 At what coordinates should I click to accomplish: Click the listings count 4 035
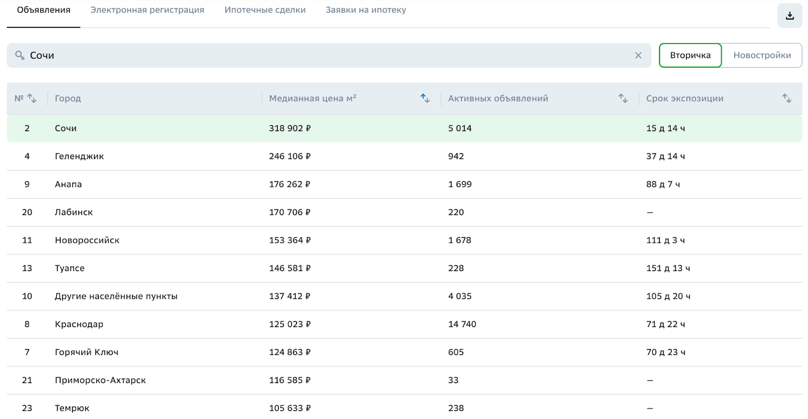(x=460, y=296)
